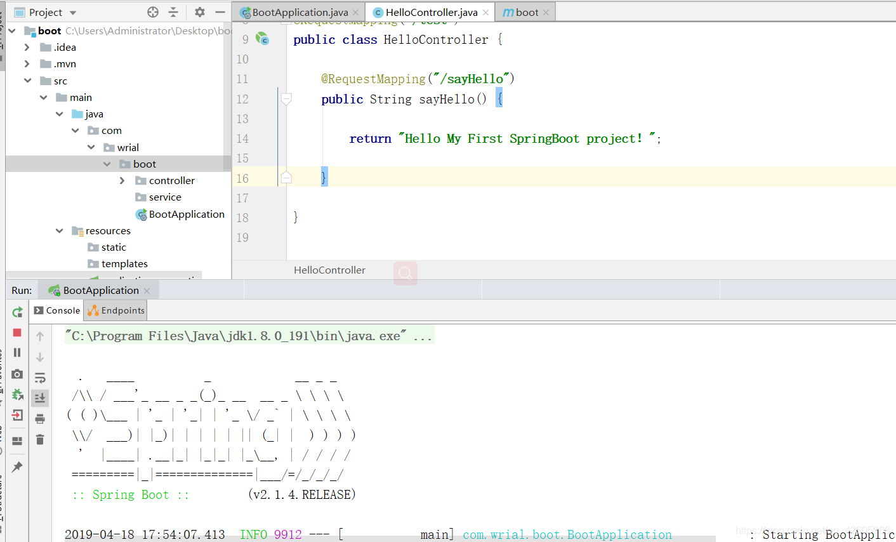Pause program output icon

pyautogui.click(x=17, y=352)
